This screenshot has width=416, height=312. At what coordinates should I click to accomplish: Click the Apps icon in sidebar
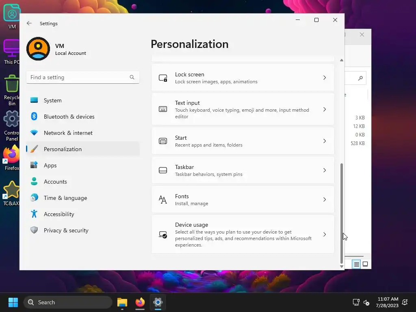point(34,165)
